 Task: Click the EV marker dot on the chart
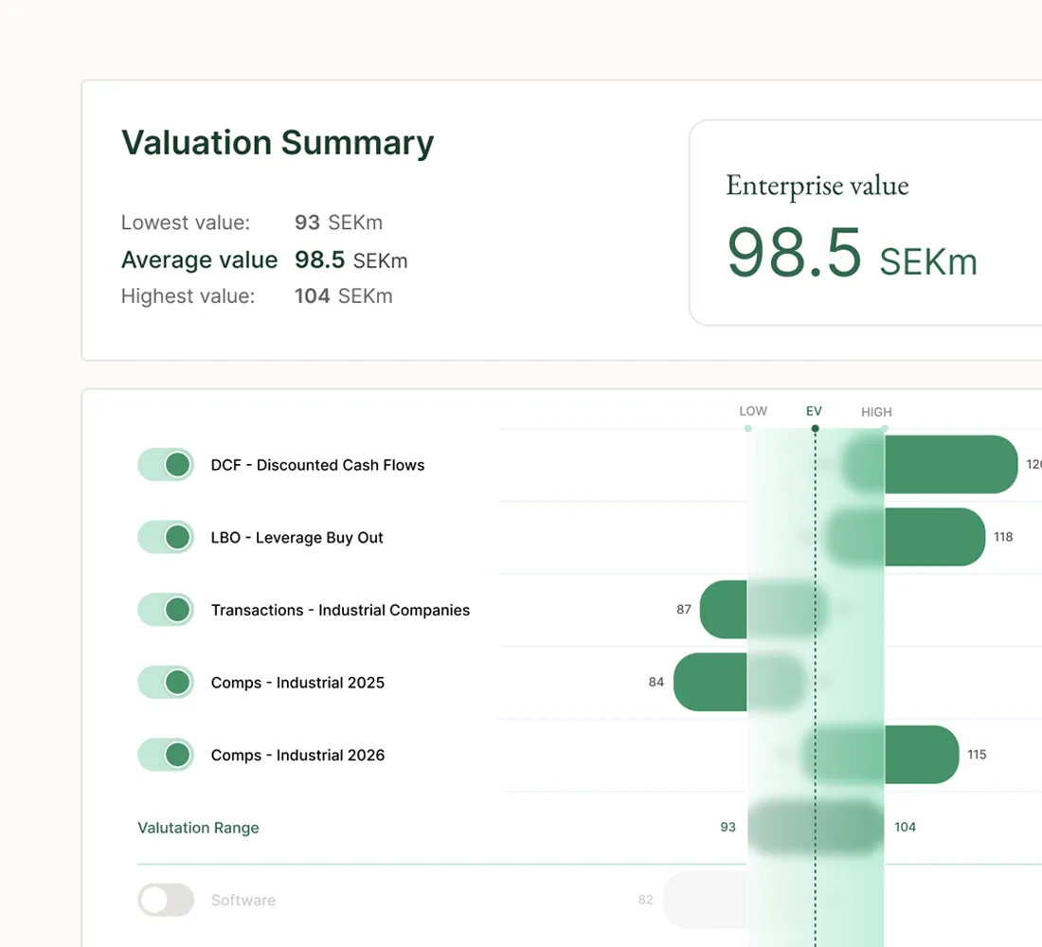point(816,429)
